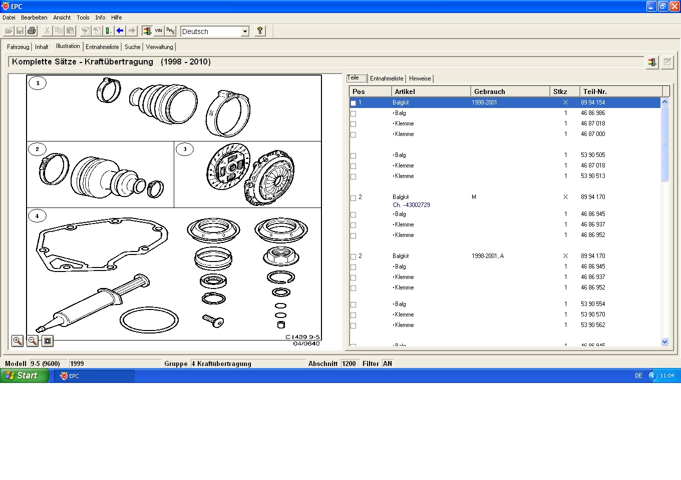
Task: Fit illustration to window icon
Action: 48,341
